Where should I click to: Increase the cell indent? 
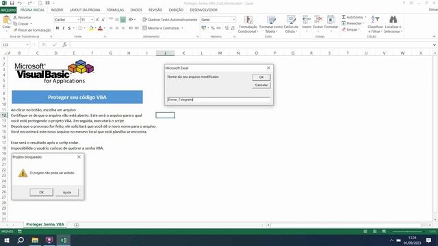[x=137, y=28]
